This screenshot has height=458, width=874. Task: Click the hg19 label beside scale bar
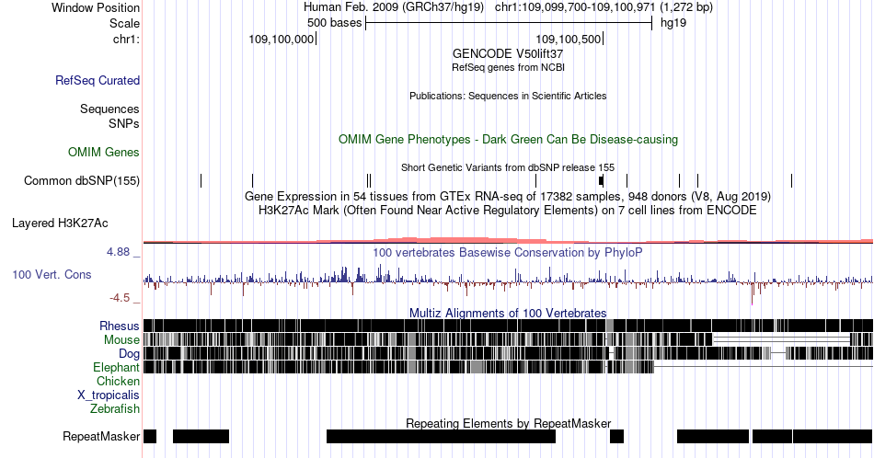(673, 23)
